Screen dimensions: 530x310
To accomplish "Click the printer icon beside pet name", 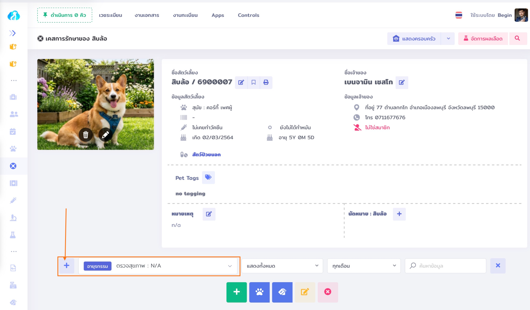I will pos(266,82).
